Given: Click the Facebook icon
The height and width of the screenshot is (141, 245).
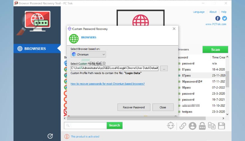Looking at the screenshot, I should click(x=218, y=18).
